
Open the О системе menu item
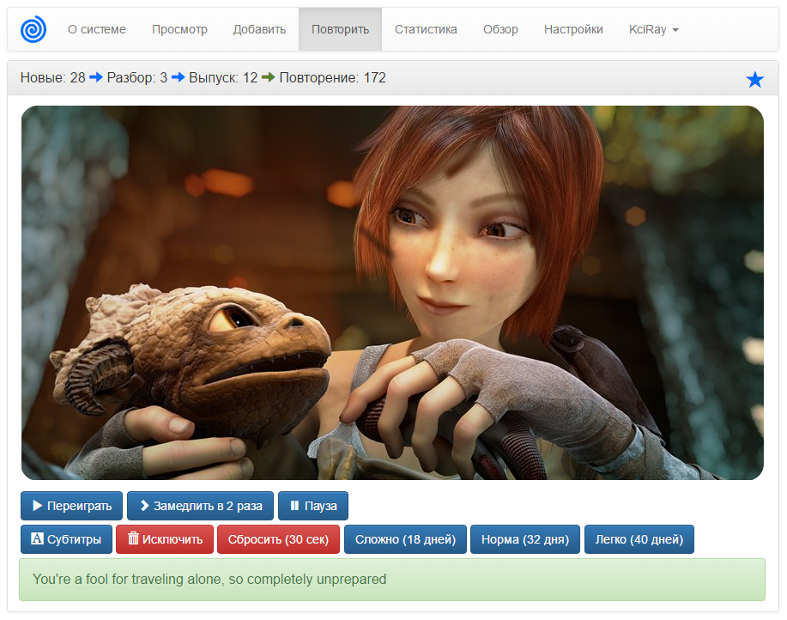97,29
